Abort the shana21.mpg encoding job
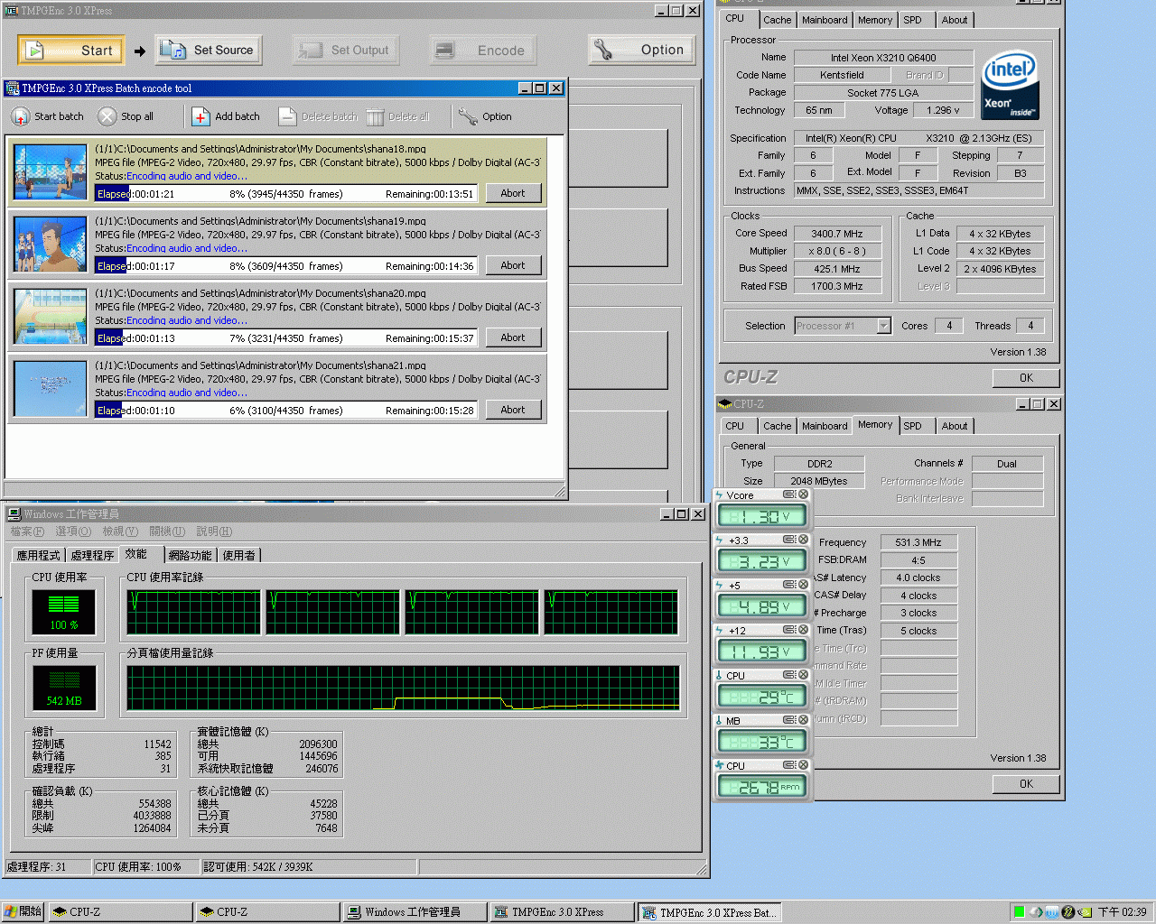This screenshot has width=1156, height=924. [x=513, y=410]
